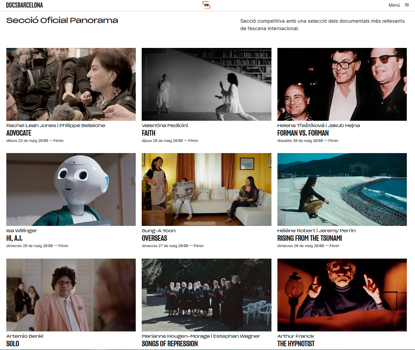Select the Forman vs. Forman image
The width and height of the screenshot is (415, 350).
[342, 84]
